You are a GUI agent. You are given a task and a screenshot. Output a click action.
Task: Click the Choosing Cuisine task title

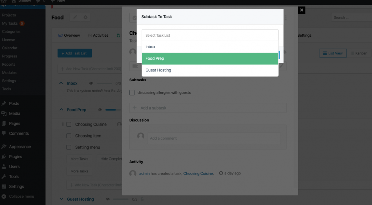[91, 124]
